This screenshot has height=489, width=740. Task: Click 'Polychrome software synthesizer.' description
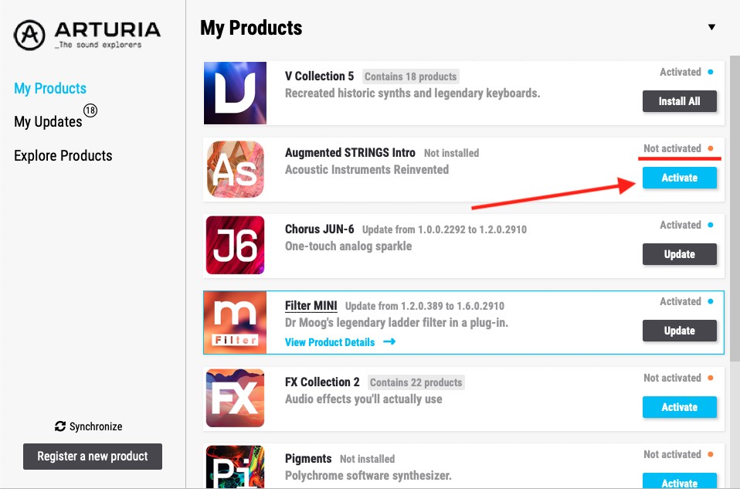(x=368, y=475)
